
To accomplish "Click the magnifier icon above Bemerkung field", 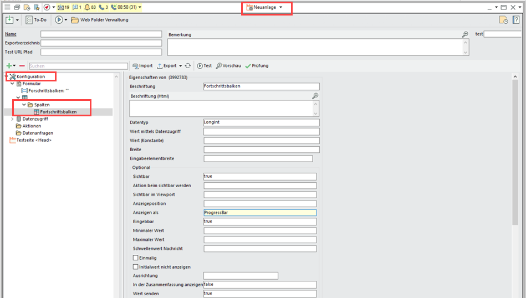I will [466, 34].
